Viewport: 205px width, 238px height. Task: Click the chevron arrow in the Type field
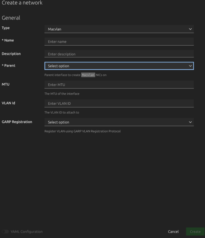[190, 29]
